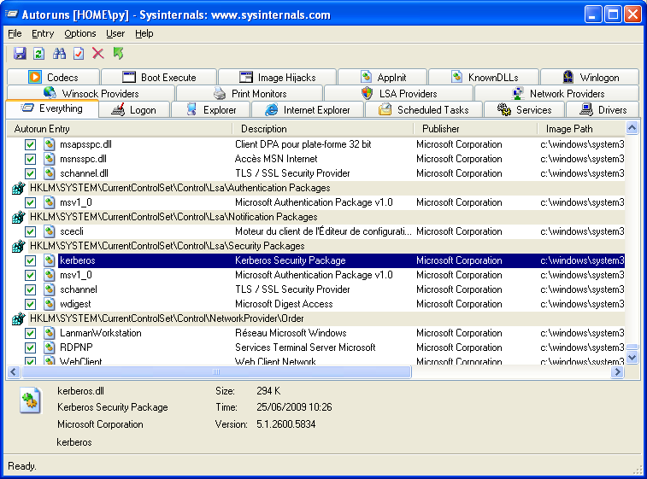Open the Services tab
This screenshot has width=647, height=479.
(524, 110)
